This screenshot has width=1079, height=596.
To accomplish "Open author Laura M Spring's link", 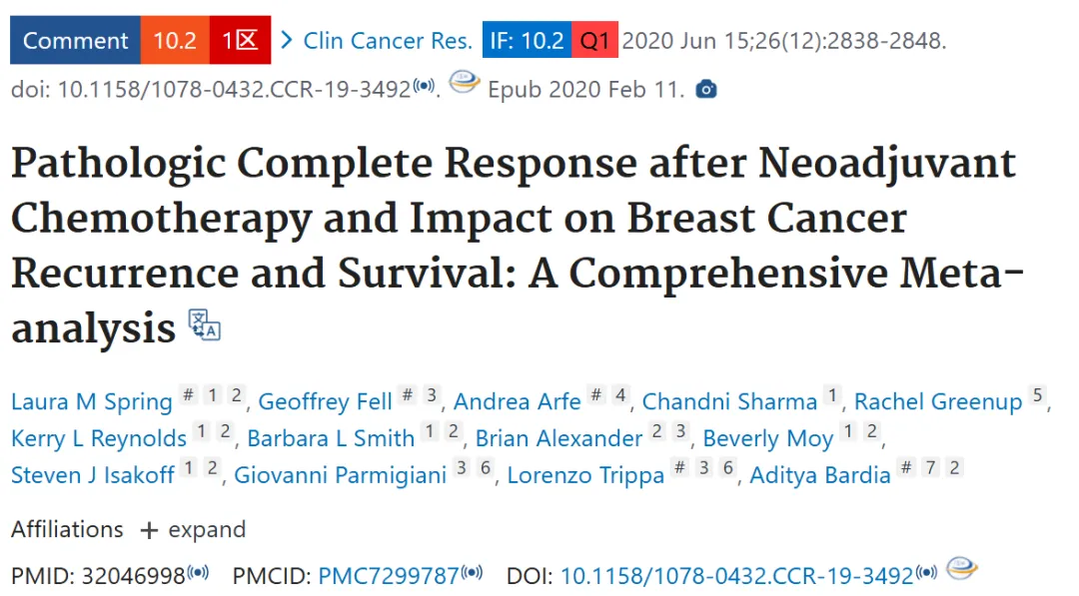I will [x=92, y=401].
